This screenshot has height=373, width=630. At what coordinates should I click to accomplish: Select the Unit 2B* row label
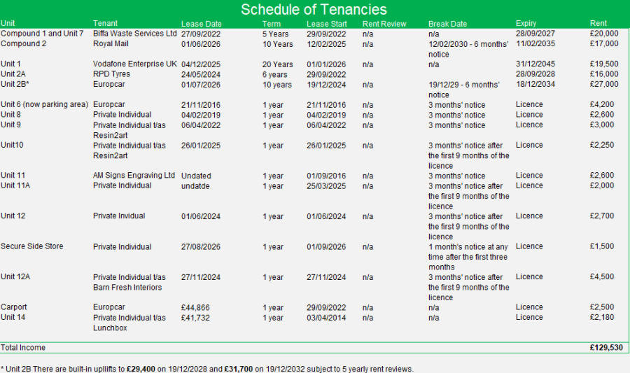(15, 84)
